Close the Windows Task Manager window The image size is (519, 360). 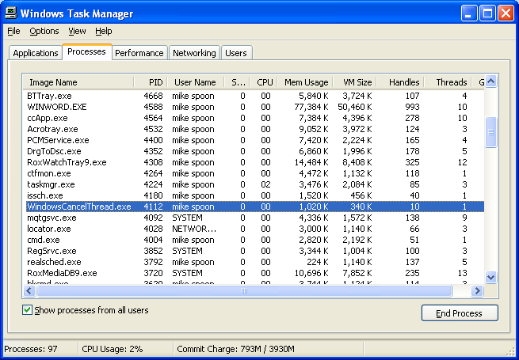coord(506,13)
